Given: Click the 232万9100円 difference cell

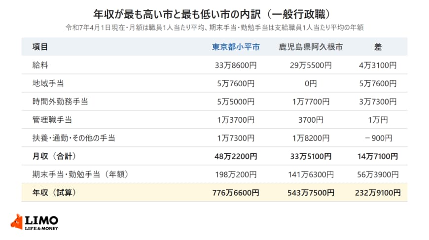Looking at the screenshot, I should pyautogui.click(x=378, y=193).
